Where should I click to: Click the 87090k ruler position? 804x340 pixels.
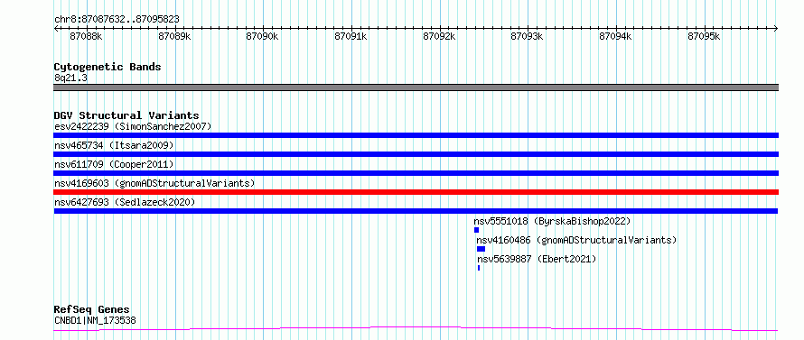[263, 36]
